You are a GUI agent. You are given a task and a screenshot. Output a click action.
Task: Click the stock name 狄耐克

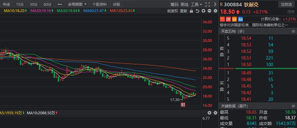[251, 4]
